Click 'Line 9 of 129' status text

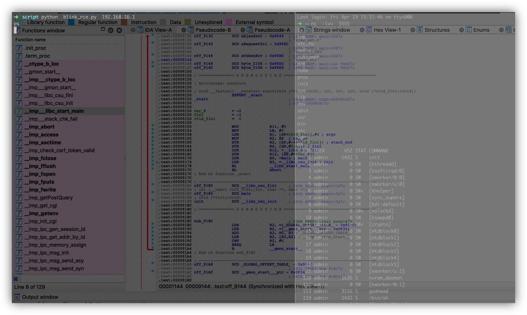29,287
